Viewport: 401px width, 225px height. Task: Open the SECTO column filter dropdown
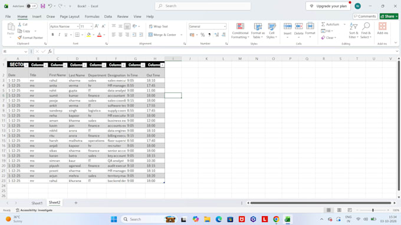point(26,65)
